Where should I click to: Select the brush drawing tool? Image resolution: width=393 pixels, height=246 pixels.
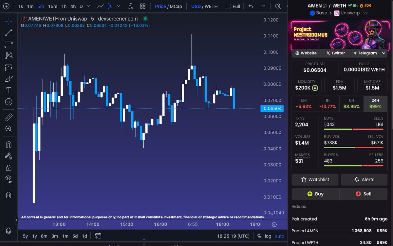pyautogui.click(x=9, y=79)
